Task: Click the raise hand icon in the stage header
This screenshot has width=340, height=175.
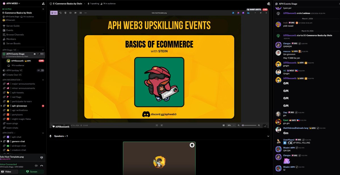Action: (x=269, y=4)
